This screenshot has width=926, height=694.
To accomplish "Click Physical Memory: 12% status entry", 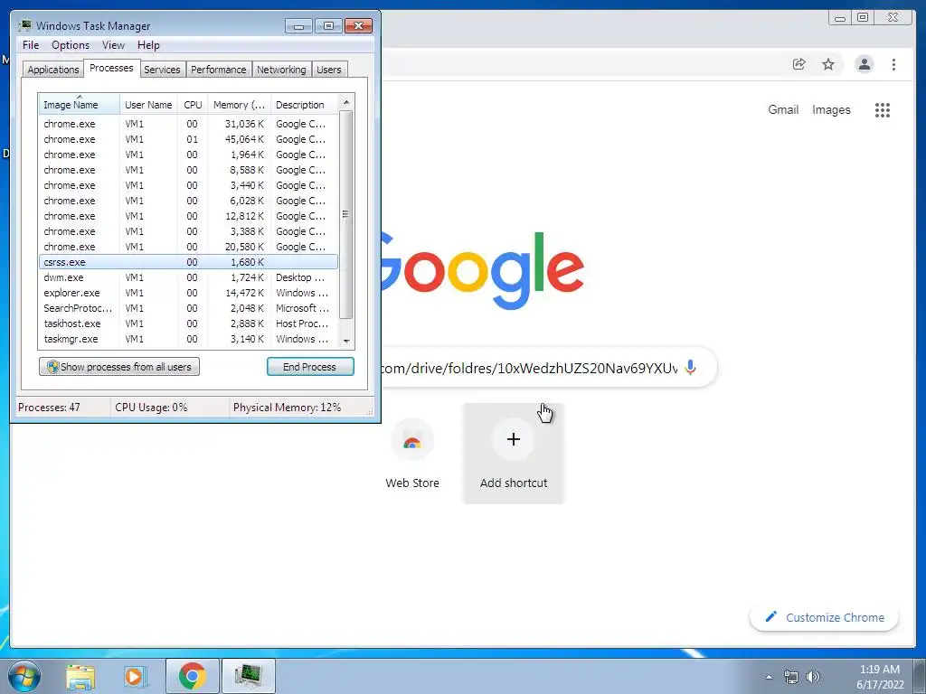I will 287,408.
